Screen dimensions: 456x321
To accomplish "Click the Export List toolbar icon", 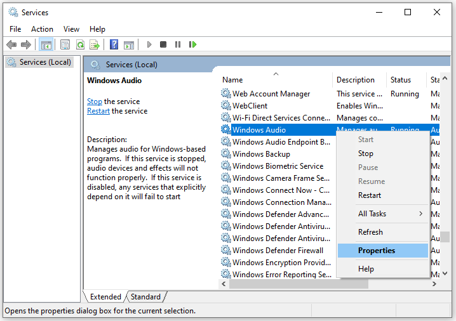I will pyautogui.click(x=95, y=45).
